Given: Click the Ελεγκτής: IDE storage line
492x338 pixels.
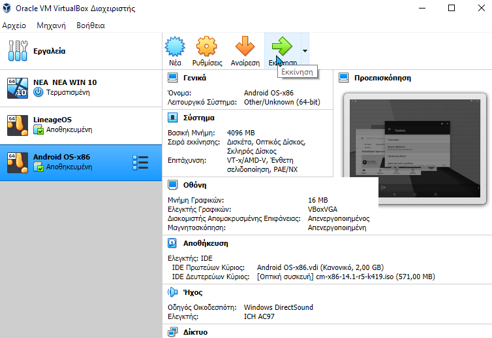Looking at the screenshot, I should [x=190, y=258].
